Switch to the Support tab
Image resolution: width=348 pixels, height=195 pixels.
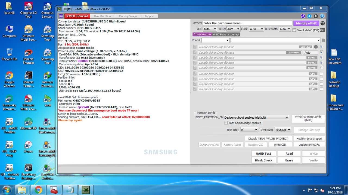pyautogui.click(x=149, y=16)
